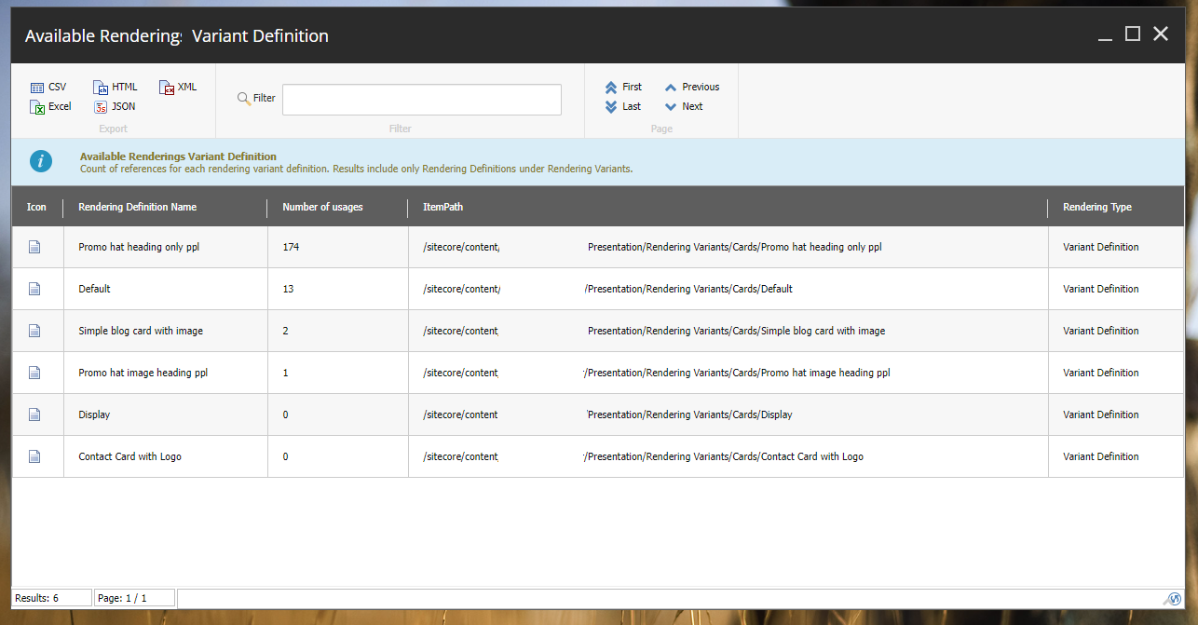Jump to the First page
The width and height of the screenshot is (1198, 625).
click(x=623, y=87)
